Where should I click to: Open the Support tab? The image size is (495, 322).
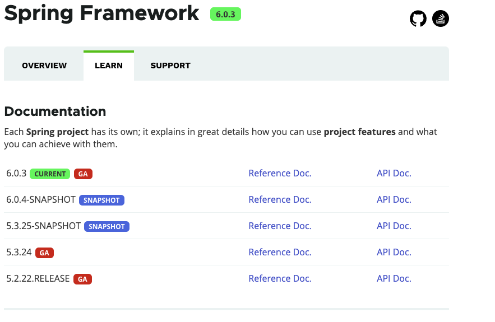170,66
